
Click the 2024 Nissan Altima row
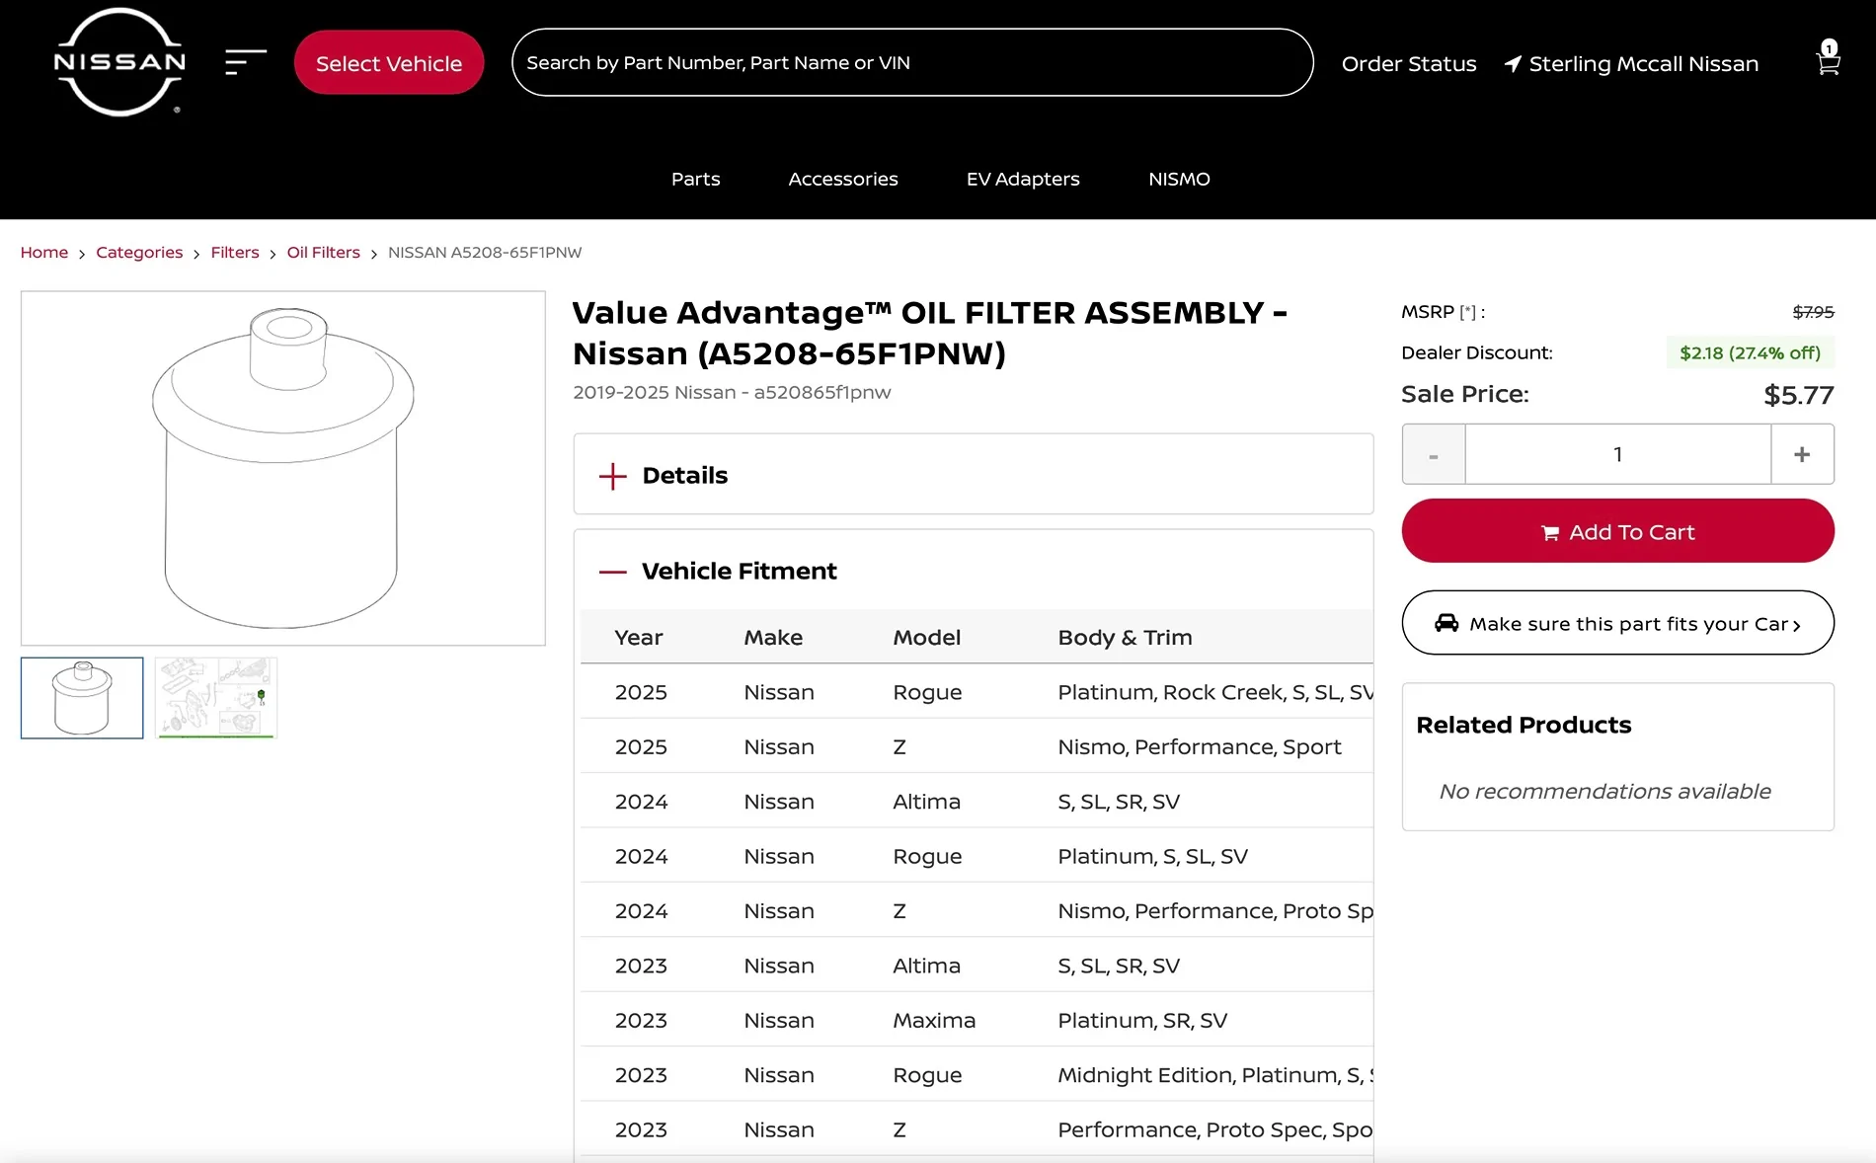(x=977, y=801)
